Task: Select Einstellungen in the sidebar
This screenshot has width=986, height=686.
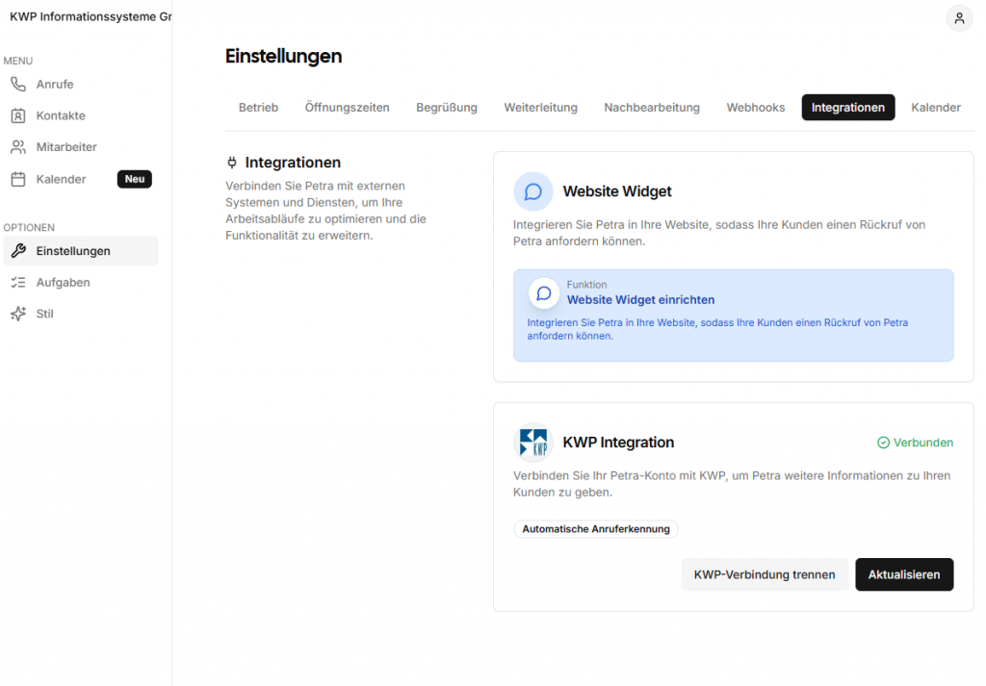Action: tap(81, 251)
